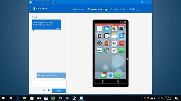Rotate shared screen clockwise
The image size is (181, 101).
pos(118,82)
